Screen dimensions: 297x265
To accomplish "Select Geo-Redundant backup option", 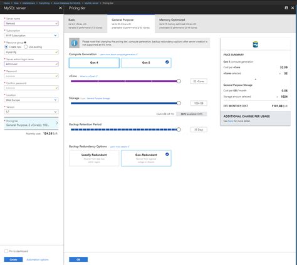I will (146, 158).
